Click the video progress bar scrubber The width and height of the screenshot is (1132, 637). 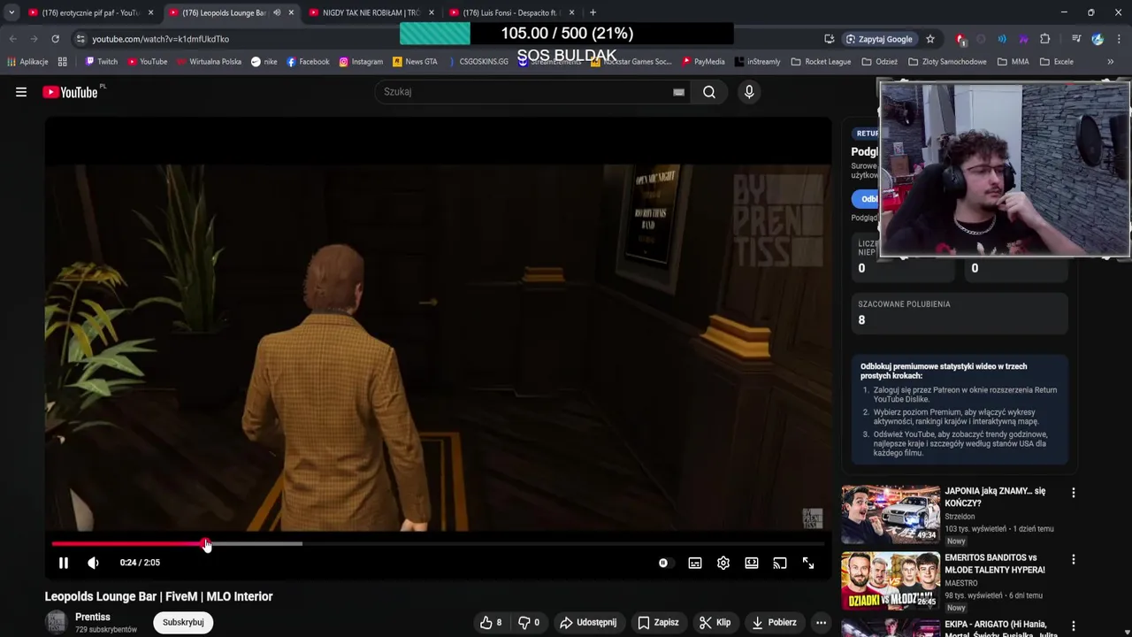[x=206, y=544]
